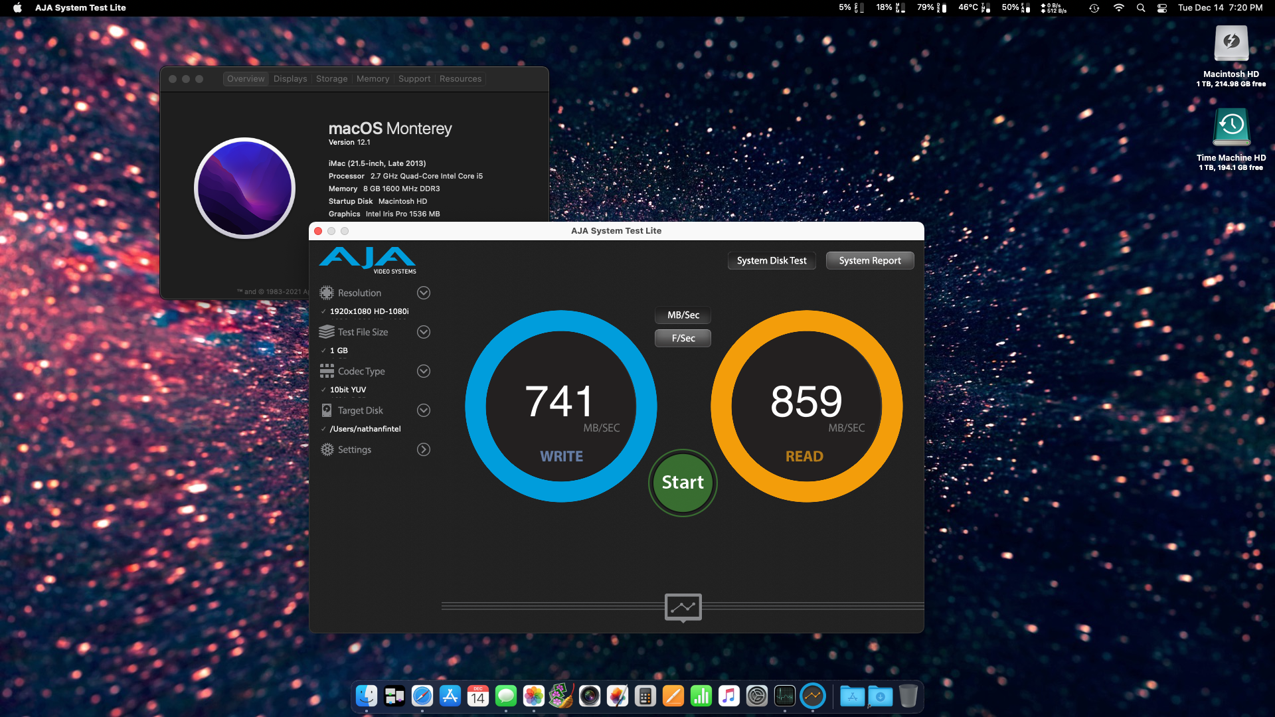Click the Target Disk drive icon
Image resolution: width=1275 pixels, height=717 pixels.
[327, 410]
